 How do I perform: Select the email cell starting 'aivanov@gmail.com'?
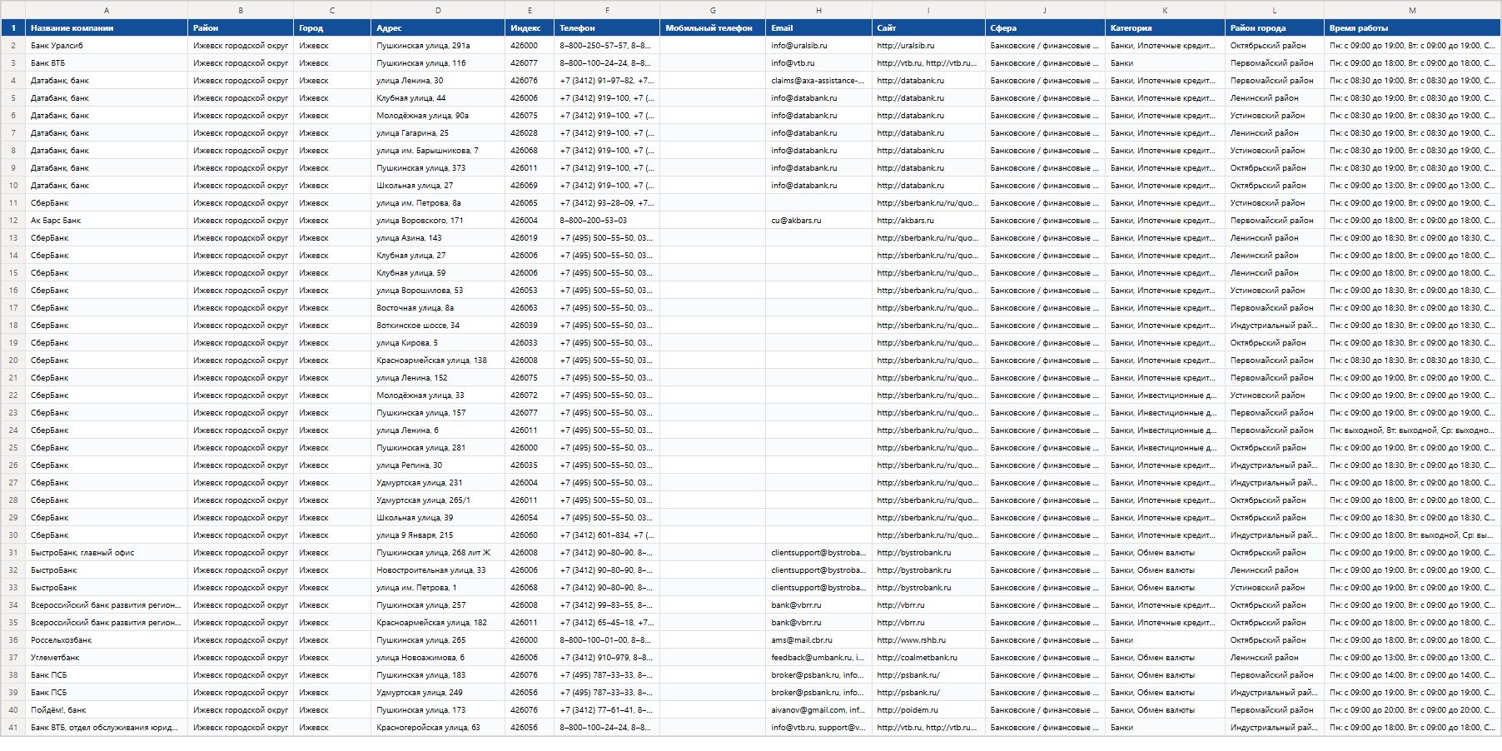click(x=818, y=710)
